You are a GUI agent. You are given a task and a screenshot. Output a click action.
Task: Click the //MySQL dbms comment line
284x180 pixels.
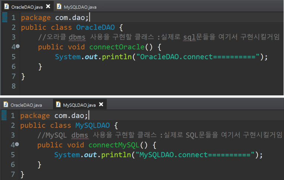pyautogui.click(x=160, y=135)
